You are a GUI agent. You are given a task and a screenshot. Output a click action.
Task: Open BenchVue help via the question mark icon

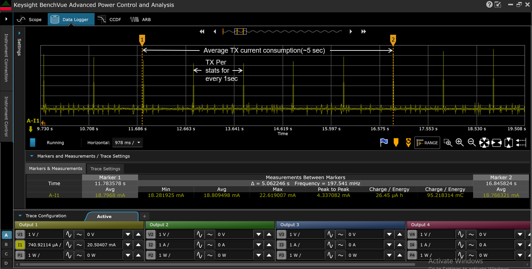point(489,5)
